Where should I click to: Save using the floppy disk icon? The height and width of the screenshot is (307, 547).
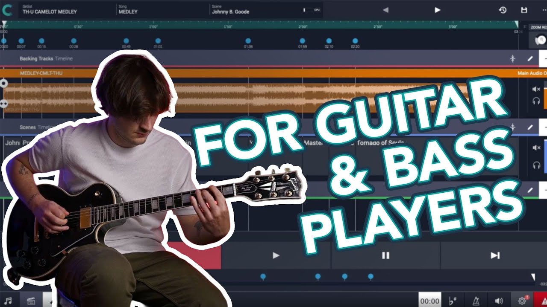[524, 10]
